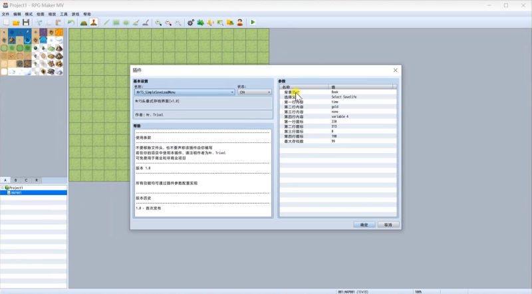Select the 第二行图标 parameter row
The height and width of the screenshot is (294, 532).
(338, 126)
